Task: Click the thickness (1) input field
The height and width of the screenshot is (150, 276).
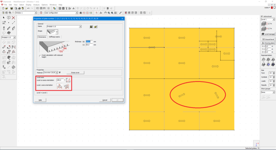Action: pyautogui.click(x=89, y=45)
